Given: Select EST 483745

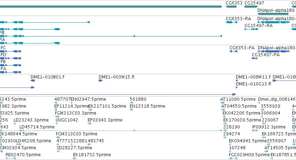Looking at the screenshot, I should [x=89, y=145].
